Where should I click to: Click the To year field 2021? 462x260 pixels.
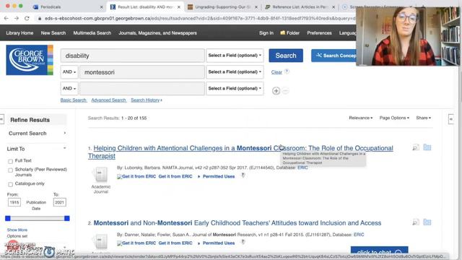pos(59,202)
